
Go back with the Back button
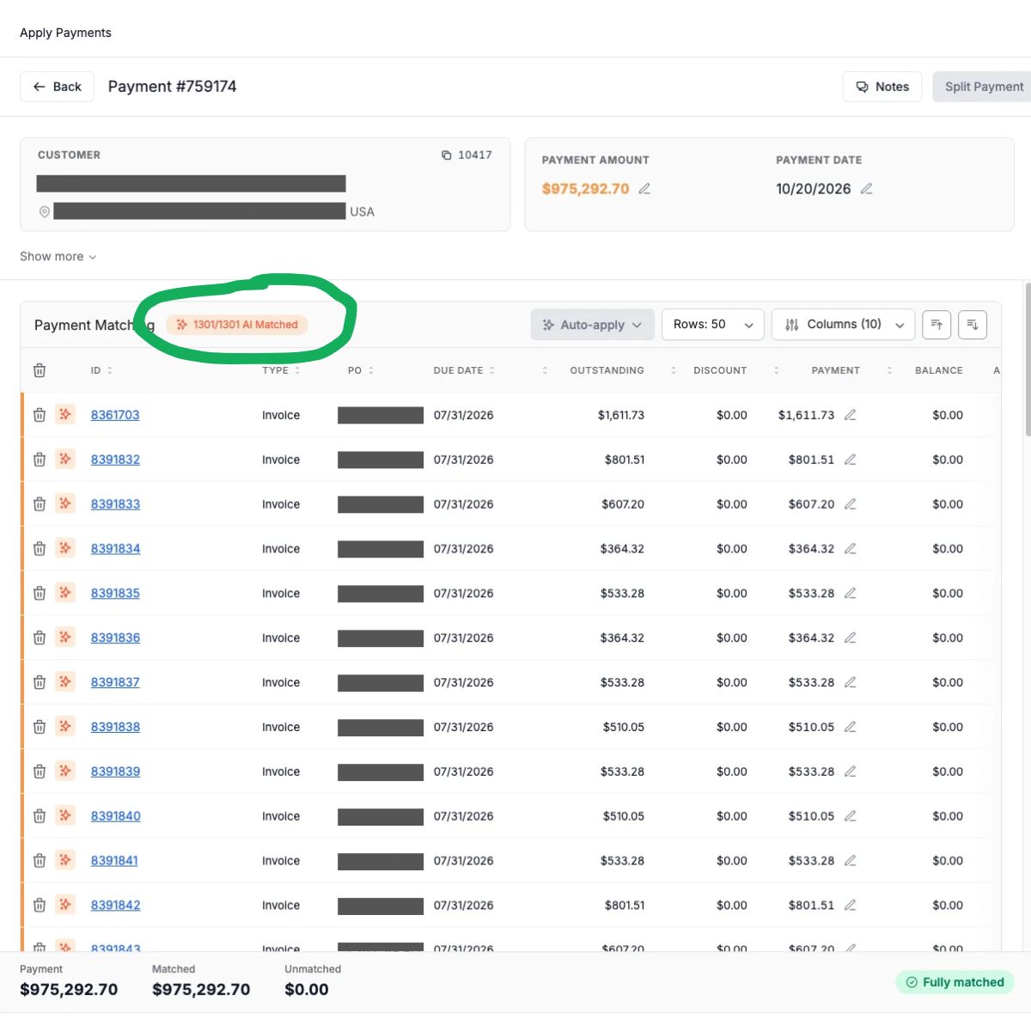point(57,87)
